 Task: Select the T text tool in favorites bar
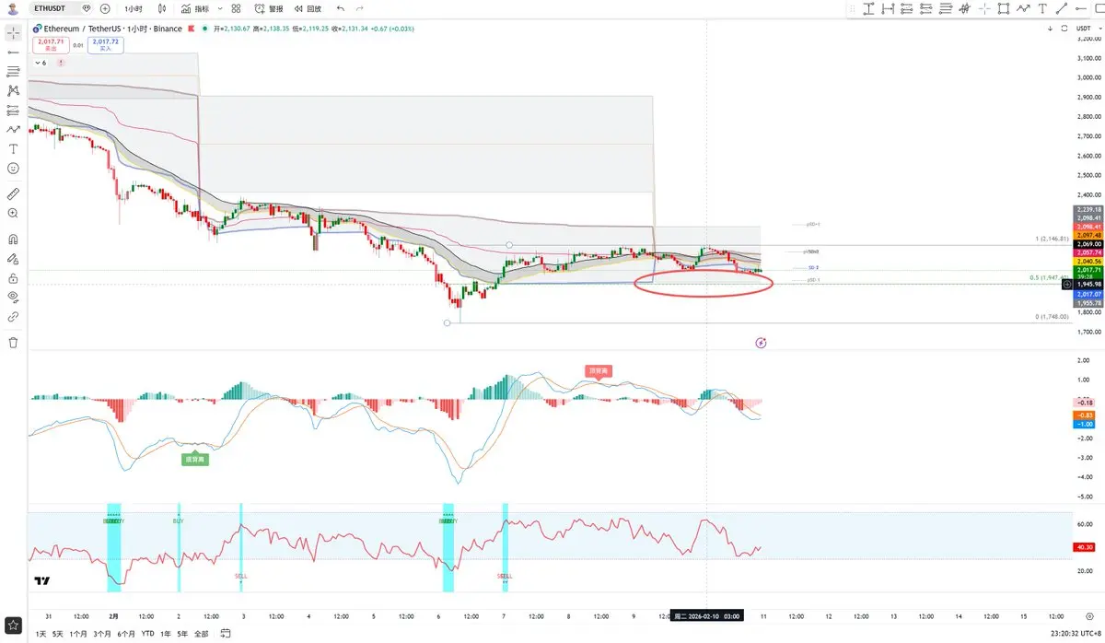[1042, 8]
